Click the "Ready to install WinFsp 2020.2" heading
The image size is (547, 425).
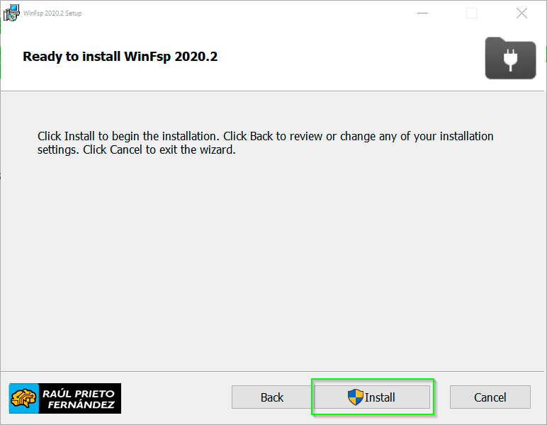120,57
